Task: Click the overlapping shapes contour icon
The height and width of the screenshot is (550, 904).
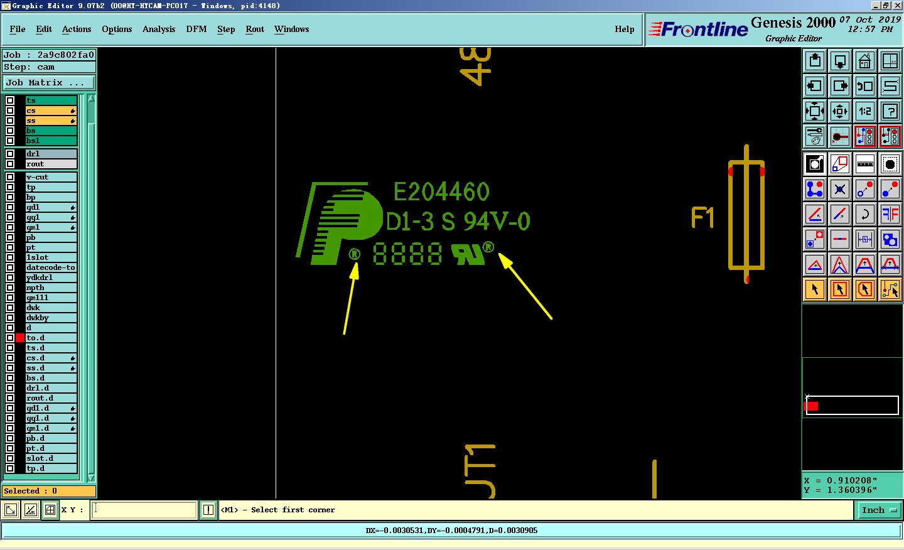Action: [x=890, y=239]
